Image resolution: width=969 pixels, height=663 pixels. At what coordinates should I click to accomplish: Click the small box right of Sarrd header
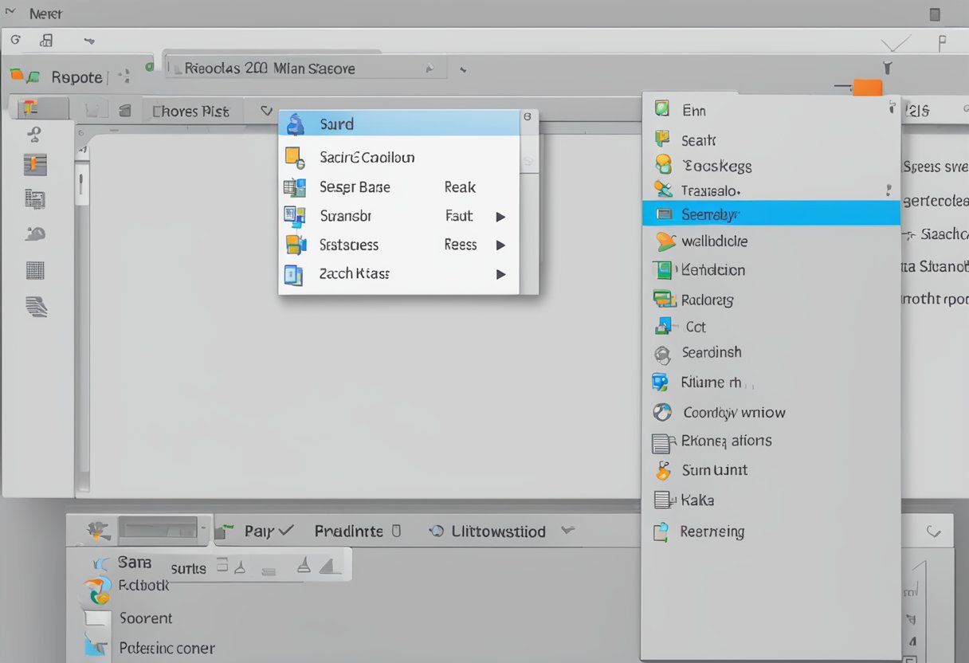(527, 117)
